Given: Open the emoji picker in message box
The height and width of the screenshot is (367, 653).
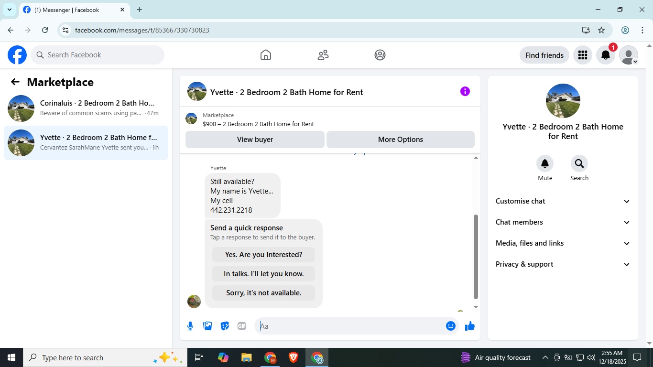Looking at the screenshot, I should 450,326.
